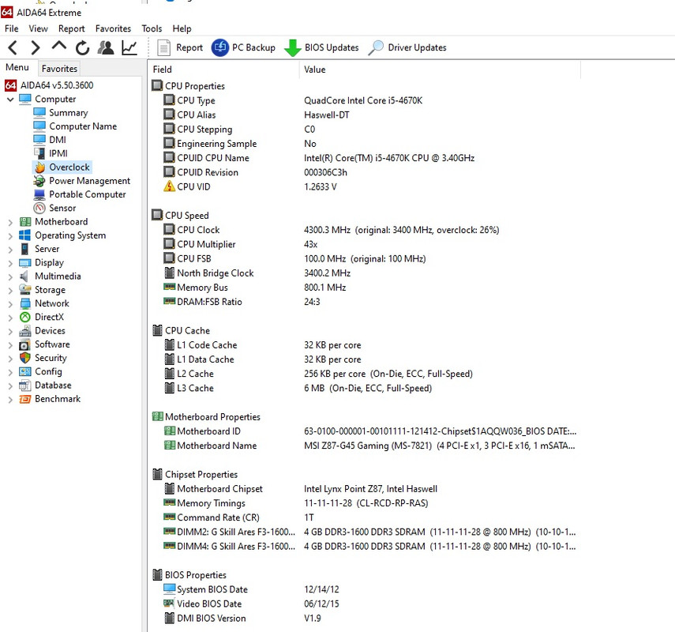Select the Devices tree item

point(50,331)
